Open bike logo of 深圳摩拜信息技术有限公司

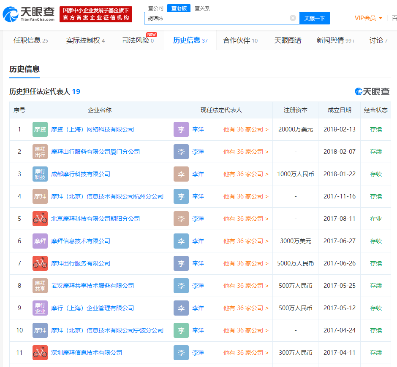click(40, 353)
